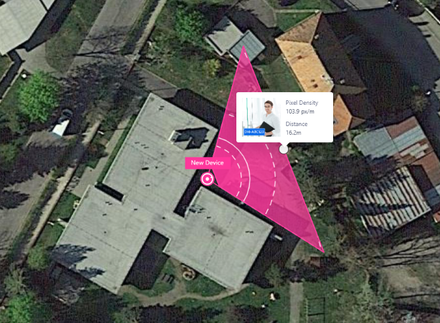This screenshot has height=323, width=440.
Task: Select the top vertex of the pink coverage cone
Action: (x=243, y=46)
